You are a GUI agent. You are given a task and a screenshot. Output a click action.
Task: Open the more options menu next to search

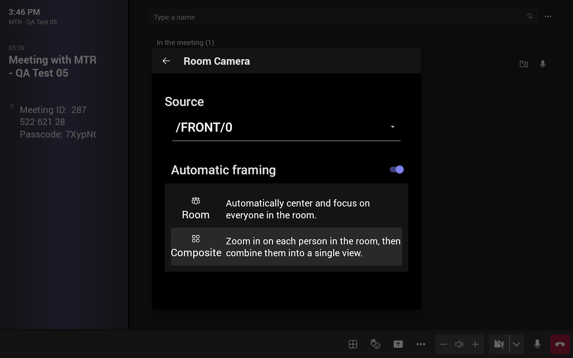[x=548, y=16]
